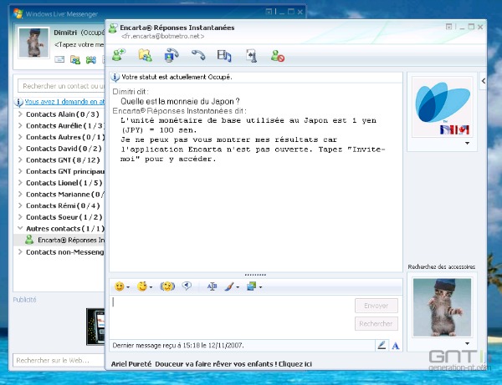
Task: Click the share files folder icon
Action: point(145,56)
